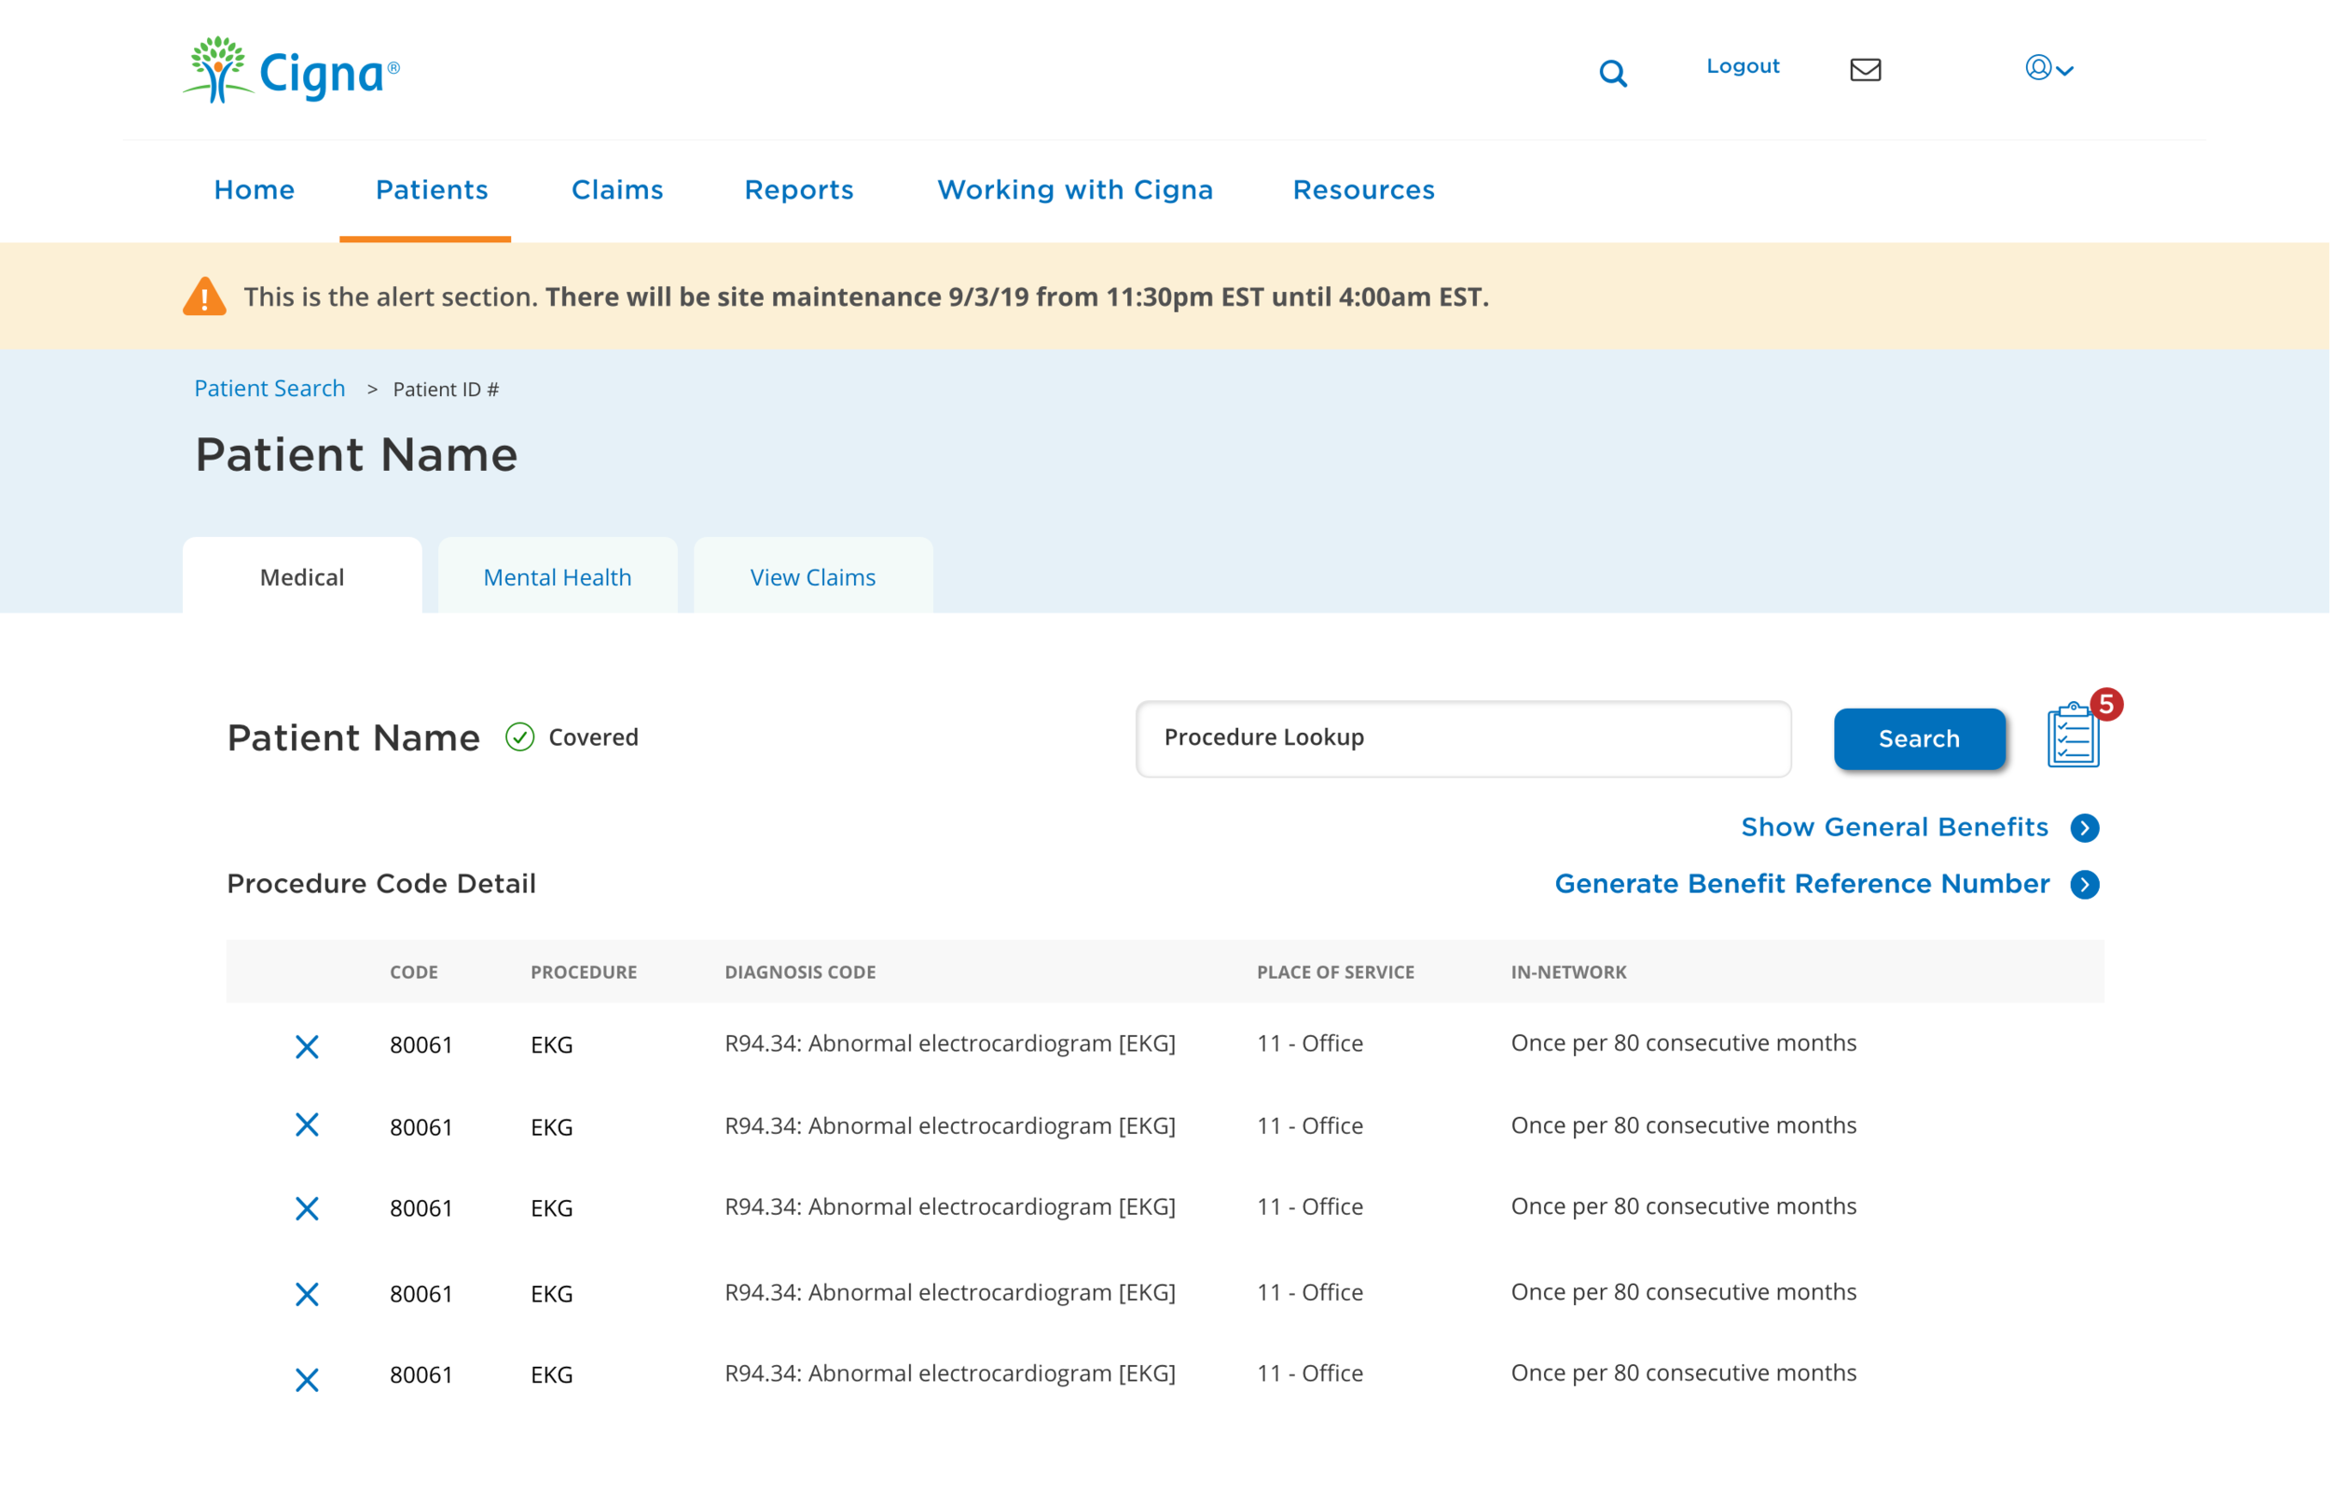
Task: Open the header search magnifier icon
Action: tap(1613, 73)
